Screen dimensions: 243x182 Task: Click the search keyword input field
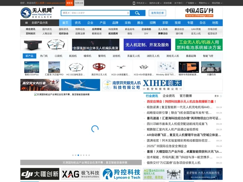[99, 13]
